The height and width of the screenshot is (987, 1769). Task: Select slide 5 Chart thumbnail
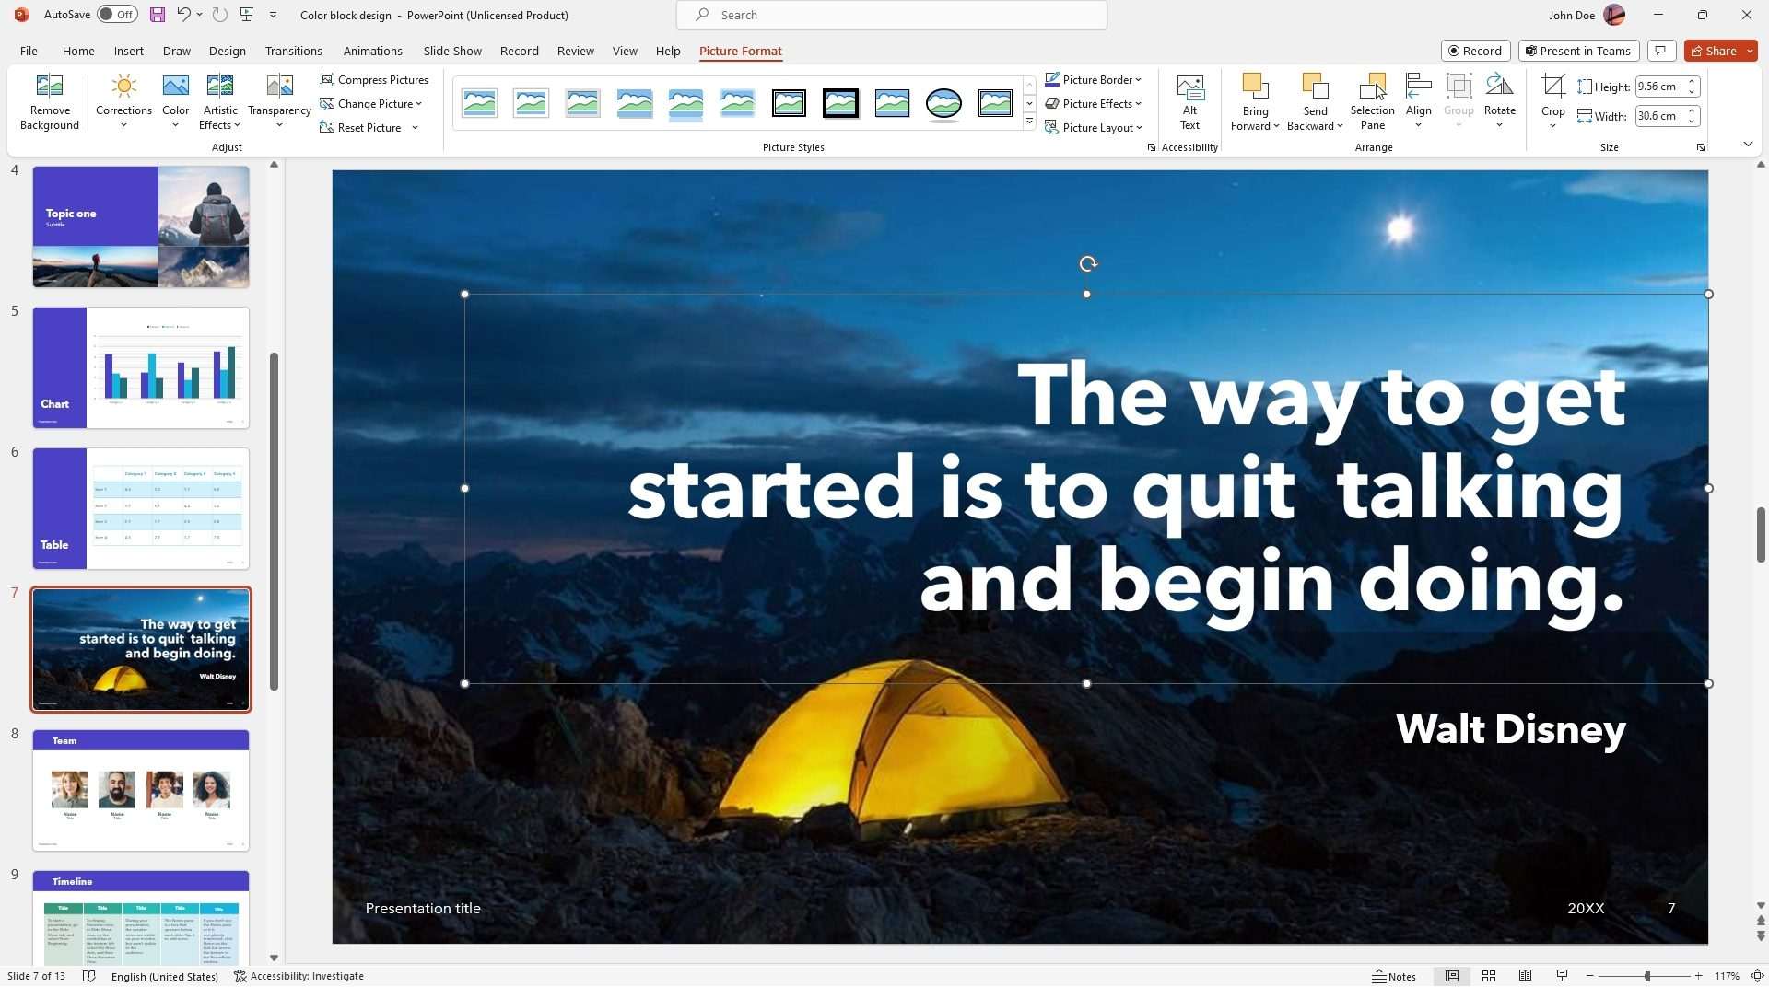141,367
